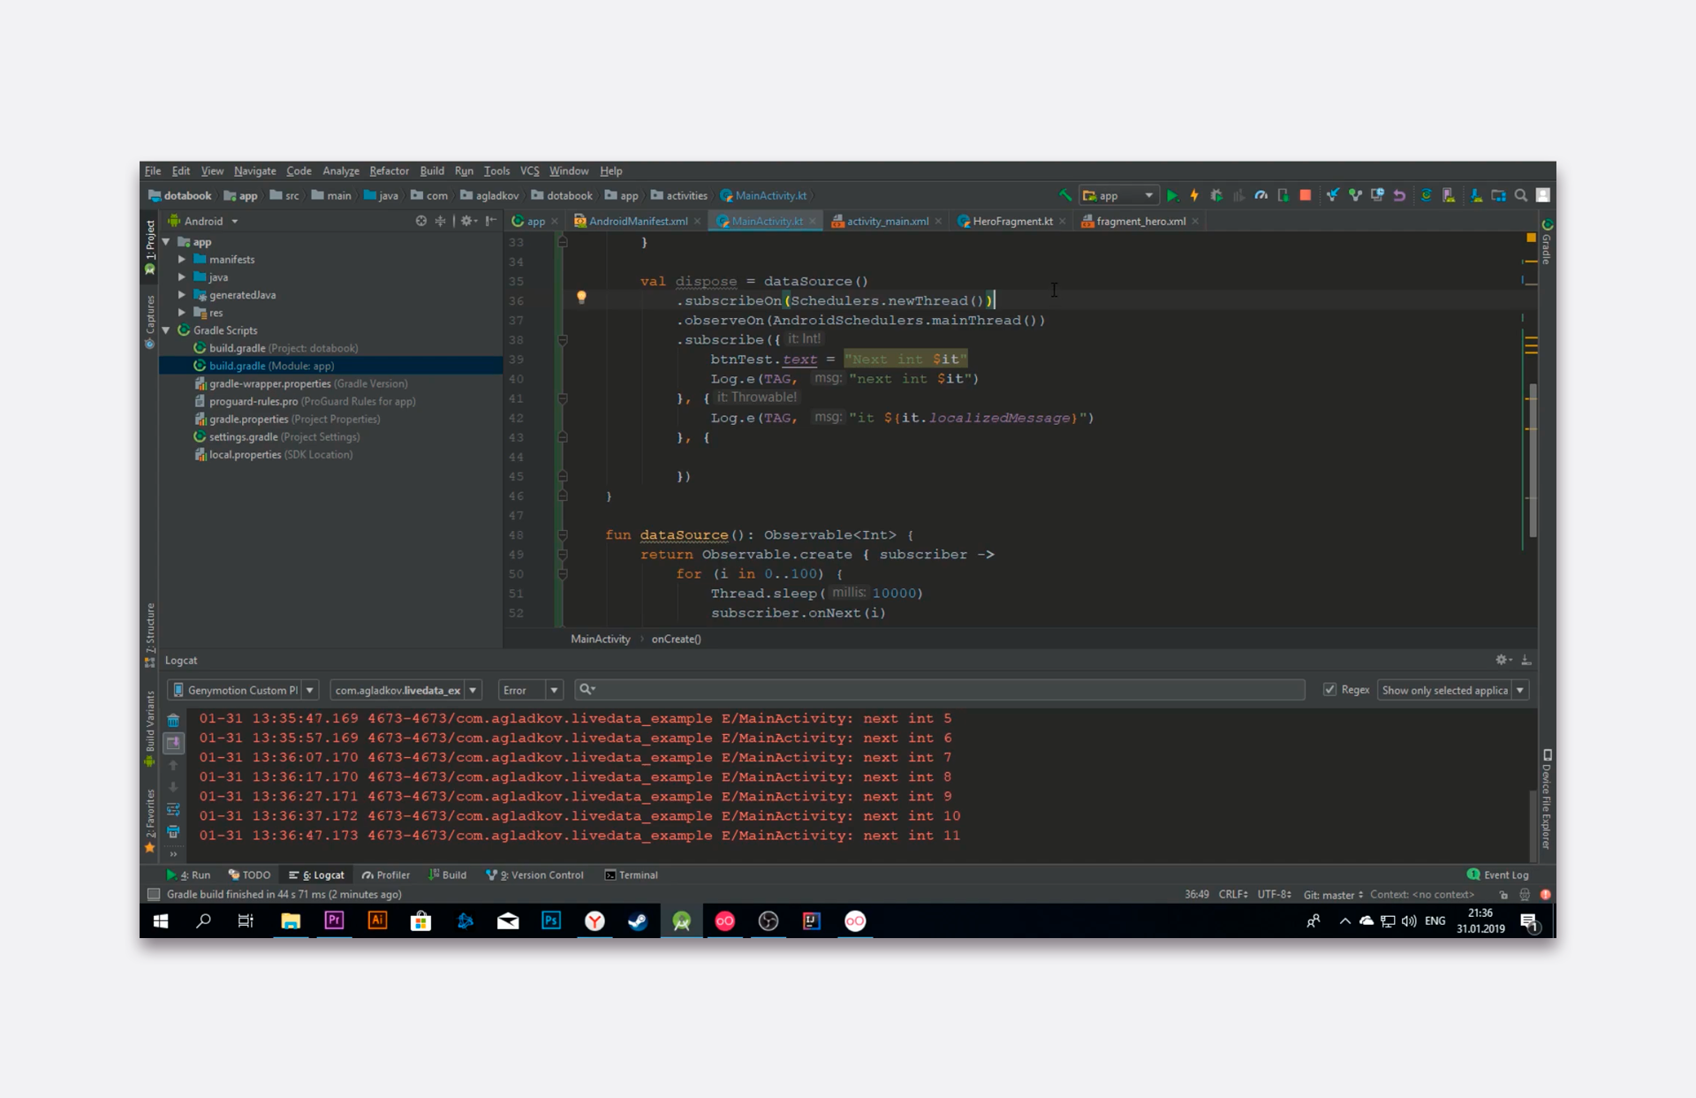Open the Terminal tool window button

point(631,875)
